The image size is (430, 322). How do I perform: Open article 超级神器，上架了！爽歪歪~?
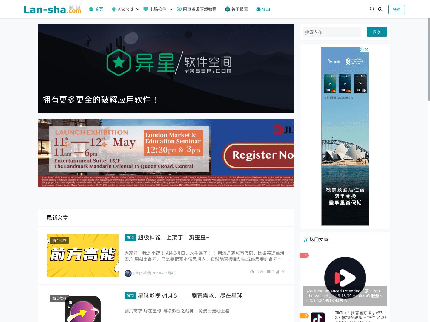pyautogui.click(x=173, y=237)
